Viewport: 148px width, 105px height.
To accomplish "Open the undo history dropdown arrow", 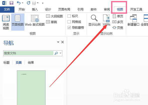I will pyautogui.click(x=23, y=3).
